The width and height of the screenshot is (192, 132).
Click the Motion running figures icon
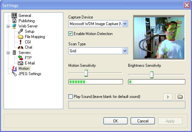[x=14, y=68]
